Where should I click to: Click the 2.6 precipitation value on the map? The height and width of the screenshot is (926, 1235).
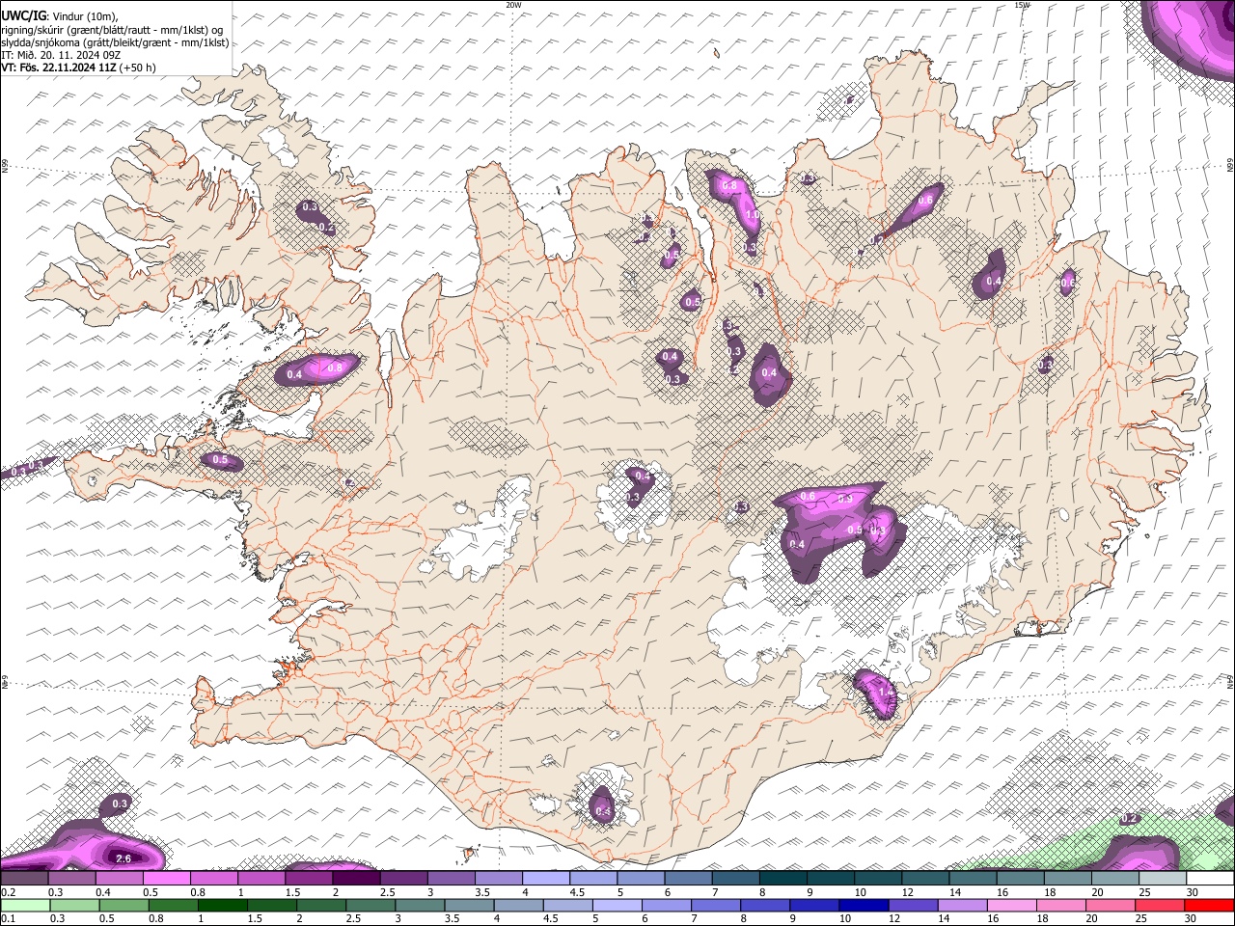[123, 858]
